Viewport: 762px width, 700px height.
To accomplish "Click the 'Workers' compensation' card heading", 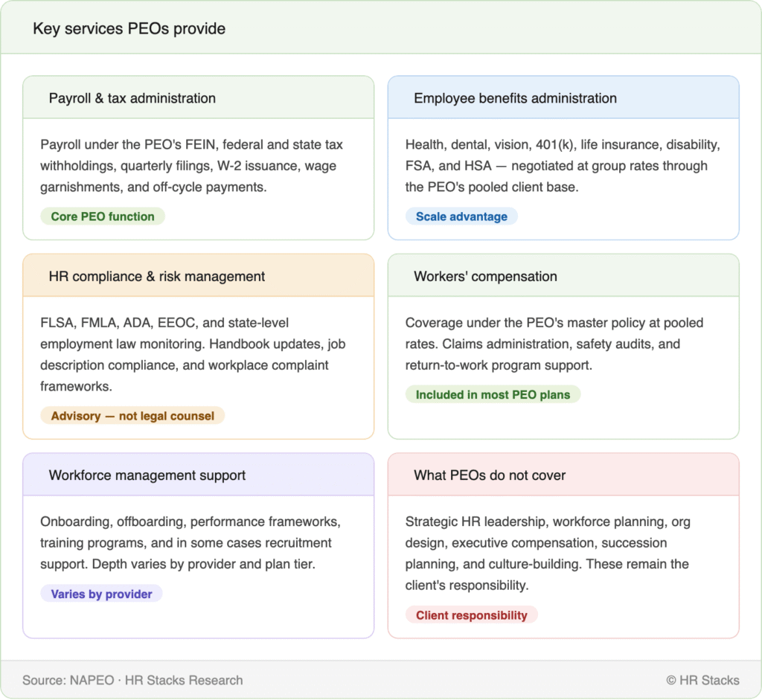I will coord(485,277).
